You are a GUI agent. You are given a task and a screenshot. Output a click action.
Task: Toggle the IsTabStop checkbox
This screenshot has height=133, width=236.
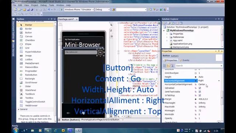pyautogui.click(x=200, y=95)
